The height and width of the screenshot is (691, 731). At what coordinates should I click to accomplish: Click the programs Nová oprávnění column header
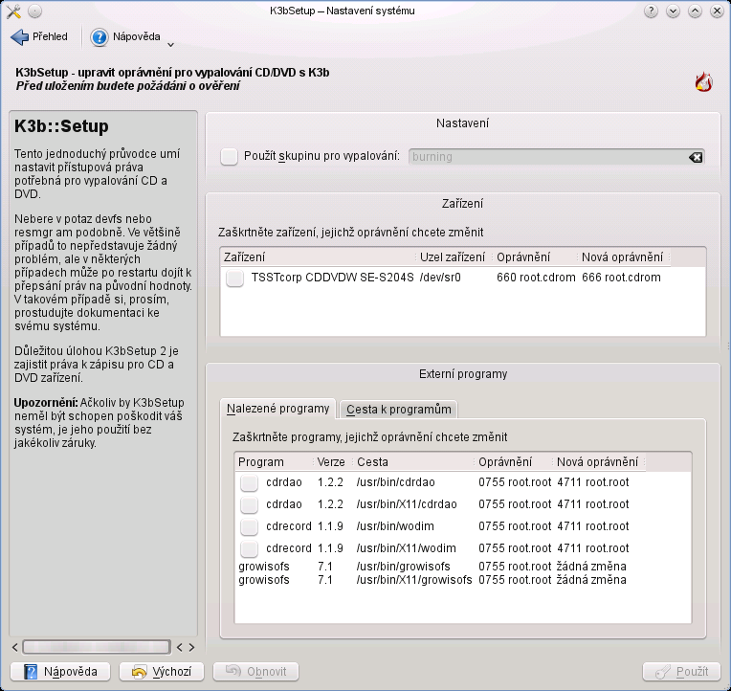(x=599, y=462)
